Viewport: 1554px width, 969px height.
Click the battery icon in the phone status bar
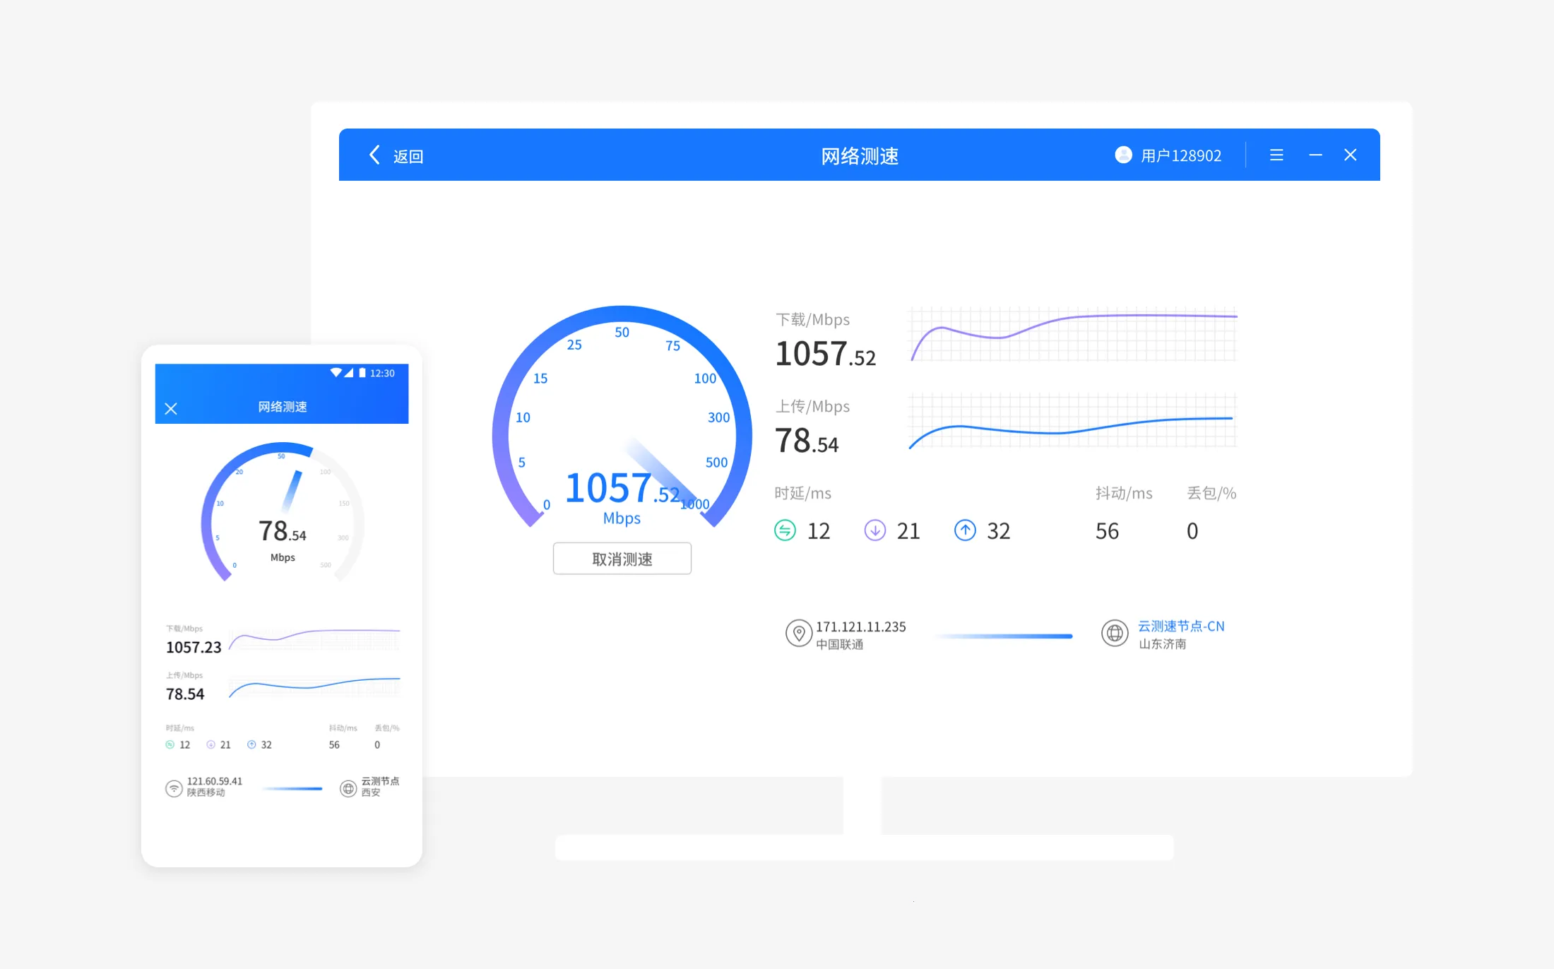tap(362, 373)
